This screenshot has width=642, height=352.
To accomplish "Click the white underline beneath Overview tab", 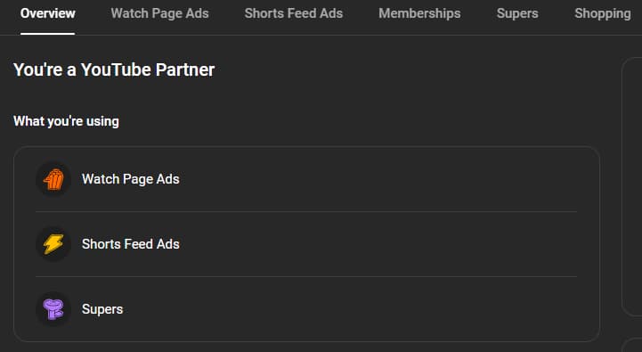I will (48, 34).
